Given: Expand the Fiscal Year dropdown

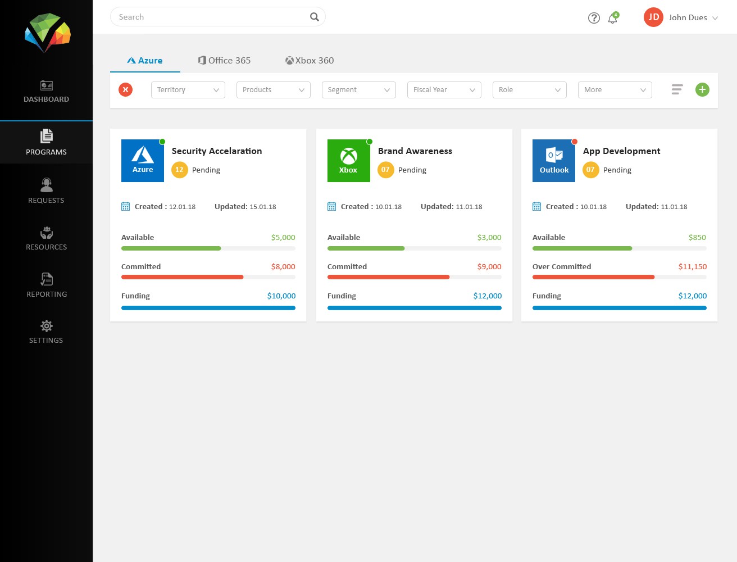Looking at the screenshot, I should coord(444,90).
